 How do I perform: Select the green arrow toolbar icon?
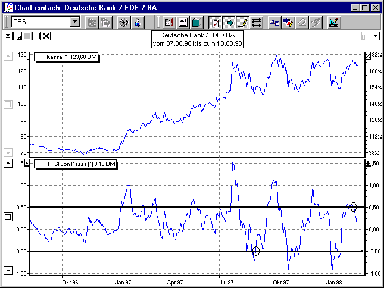229,22
